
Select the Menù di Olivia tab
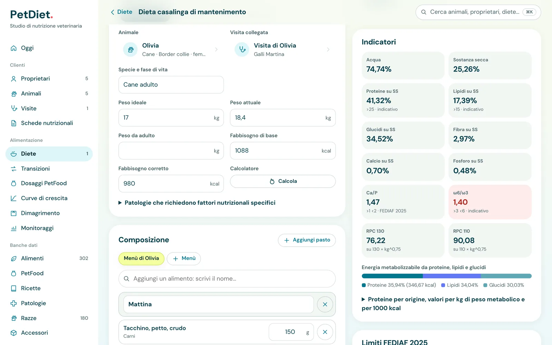tap(141, 258)
